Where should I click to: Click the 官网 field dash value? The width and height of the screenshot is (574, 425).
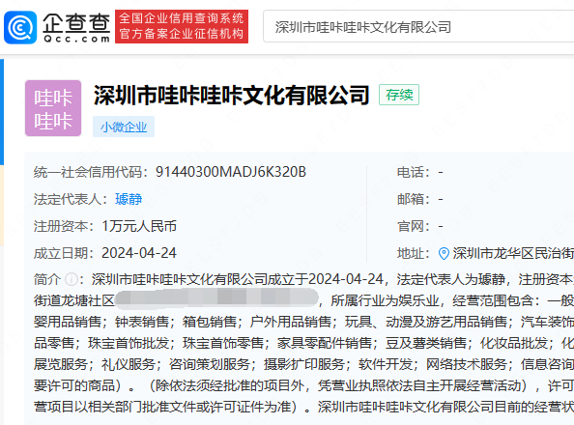coord(441,226)
